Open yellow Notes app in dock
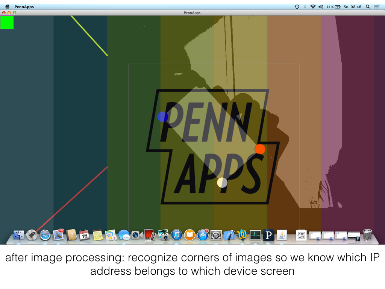 pyautogui.click(x=98, y=235)
